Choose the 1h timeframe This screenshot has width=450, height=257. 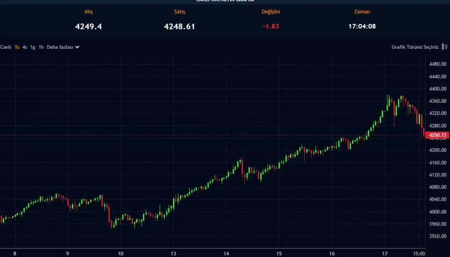tap(41, 47)
